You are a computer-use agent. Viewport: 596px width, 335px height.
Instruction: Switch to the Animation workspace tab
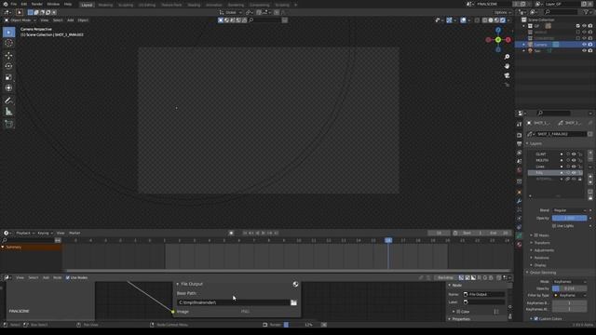click(213, 5)
